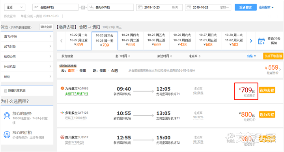Select 九元航空 AQ1086 as outbound flight
The height and width of the screenshot is (152, 284).
(267, 90)
